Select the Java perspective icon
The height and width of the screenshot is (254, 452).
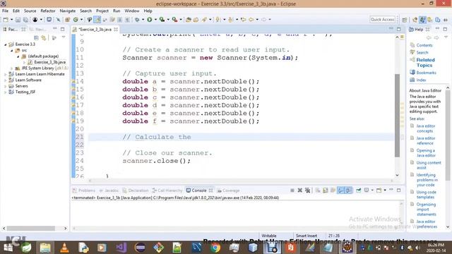[x=422, y=20]
